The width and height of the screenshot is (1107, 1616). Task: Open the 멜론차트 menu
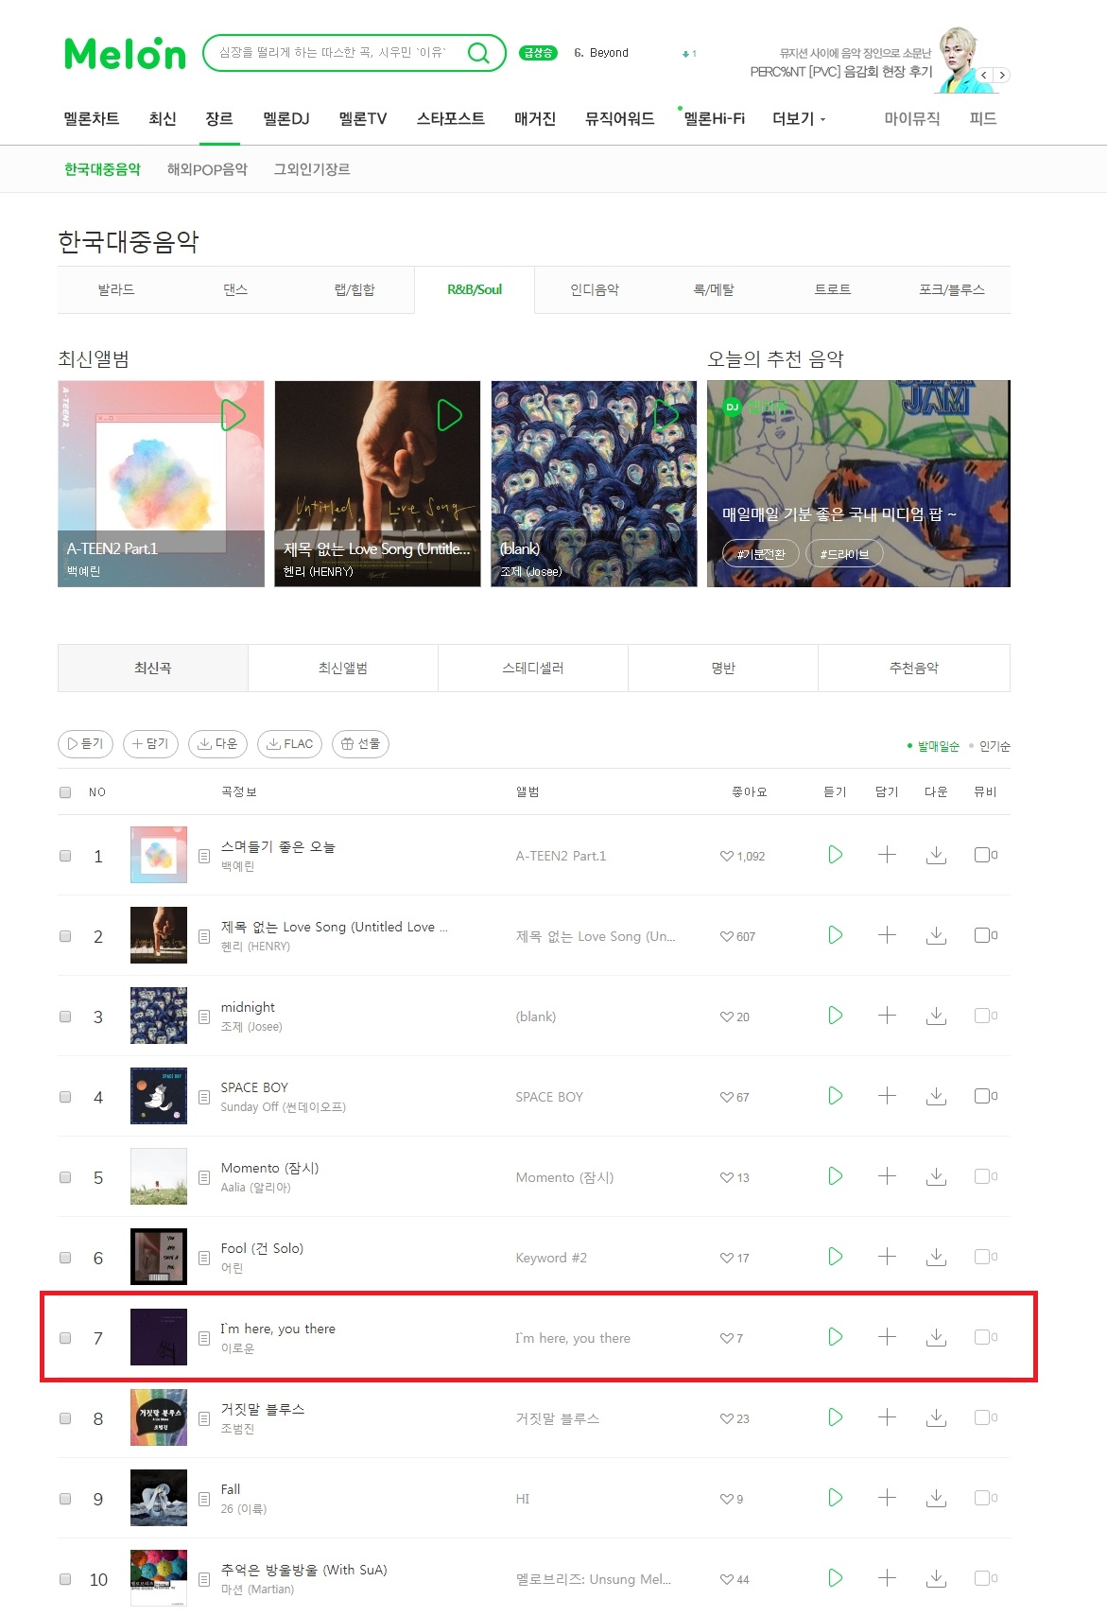[92, 119]
